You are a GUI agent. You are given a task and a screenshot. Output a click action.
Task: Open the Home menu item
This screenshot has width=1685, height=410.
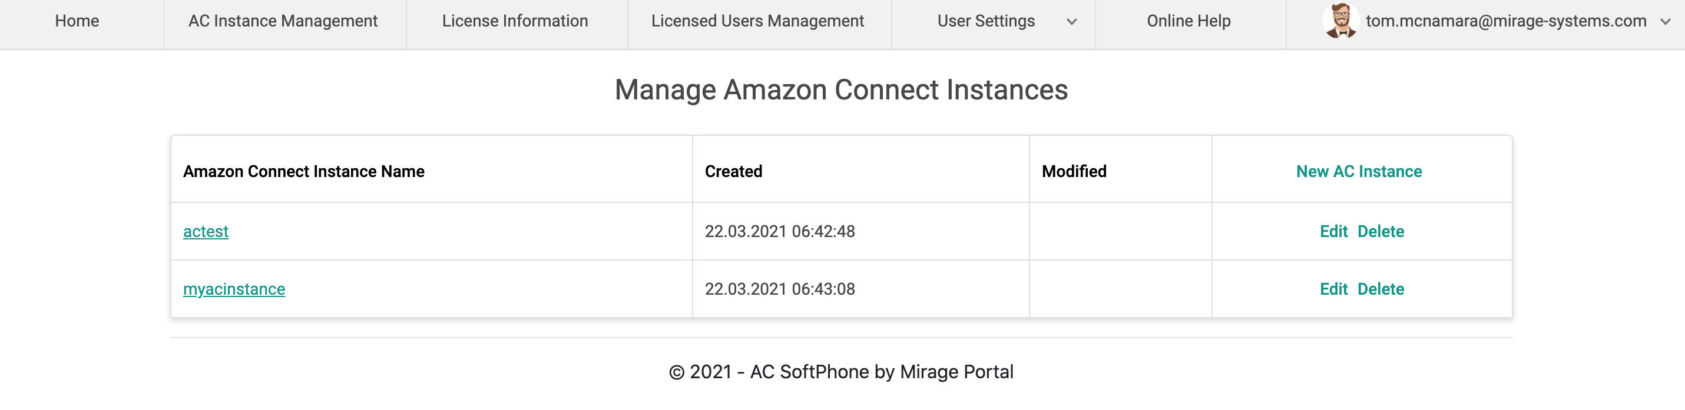(77, 21)
